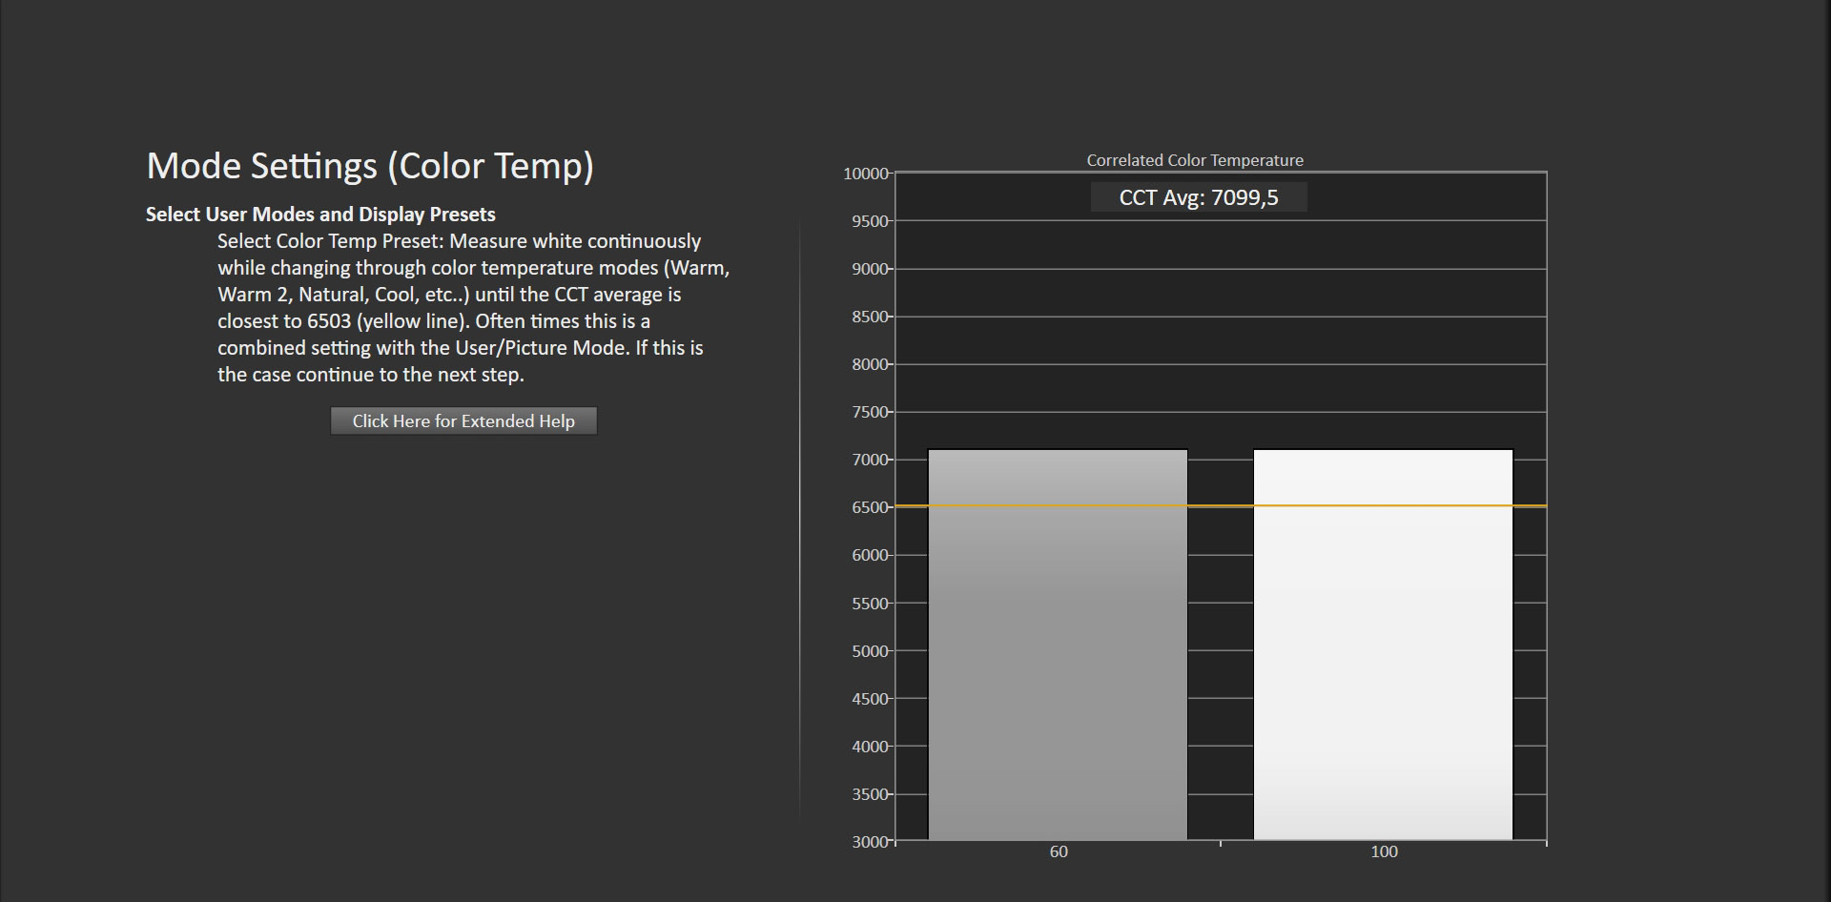Select the 60 gray CCT bar
The height and width of the screenshot is (902, 1831).
coord(1058,645)
